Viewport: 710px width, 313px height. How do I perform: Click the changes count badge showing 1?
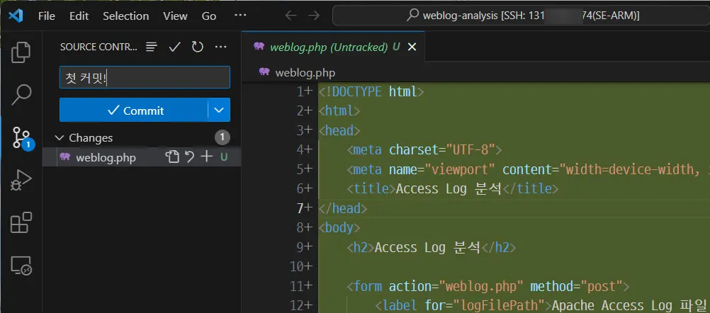point(222,137)
